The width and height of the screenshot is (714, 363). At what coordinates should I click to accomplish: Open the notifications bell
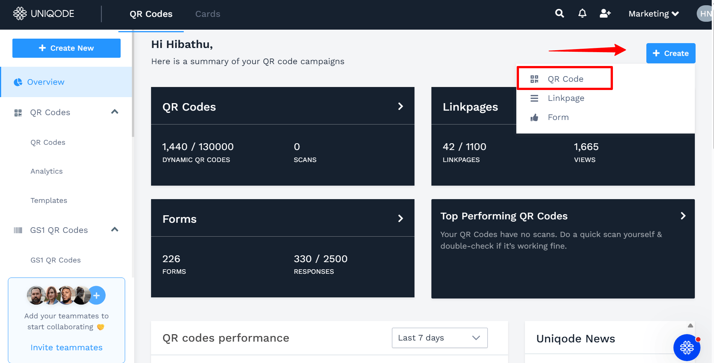582,13
